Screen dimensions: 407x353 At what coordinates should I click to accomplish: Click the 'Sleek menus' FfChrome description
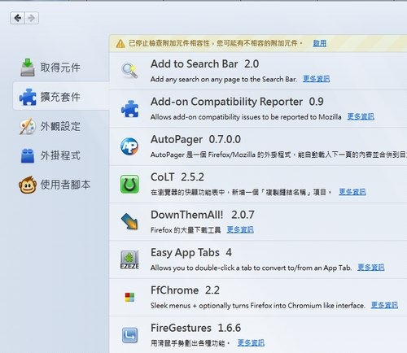click(257, 306)
